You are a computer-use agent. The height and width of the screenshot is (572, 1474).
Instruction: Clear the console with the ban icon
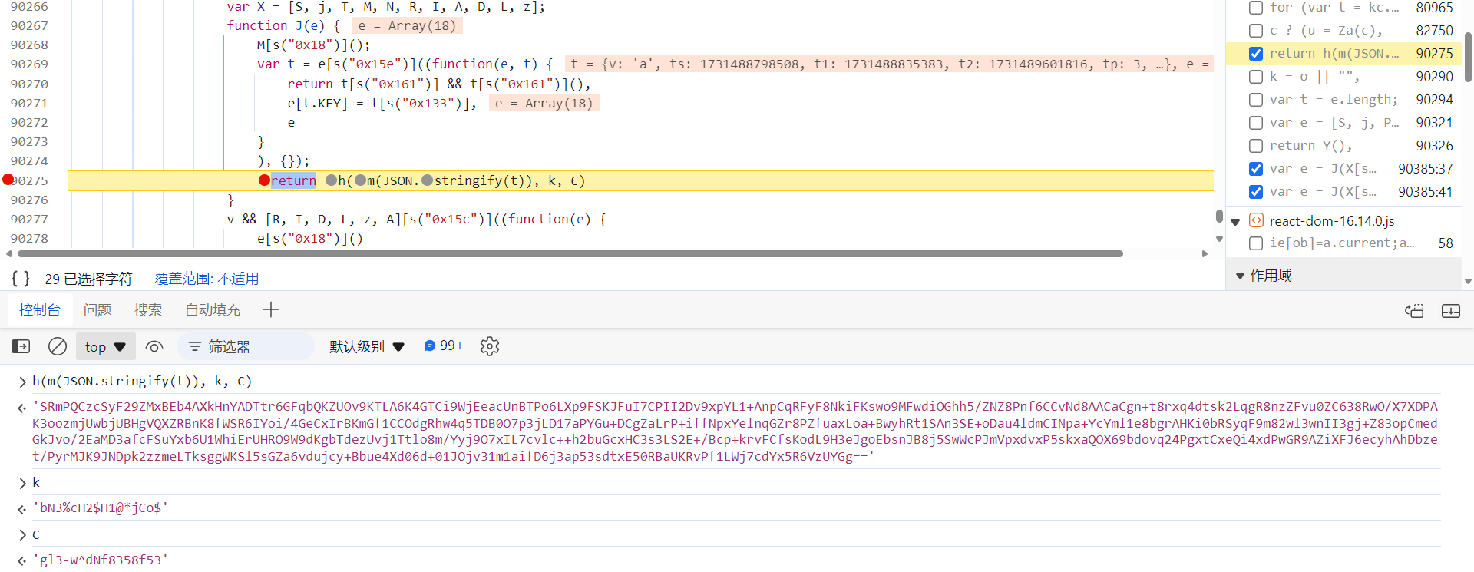58,346
